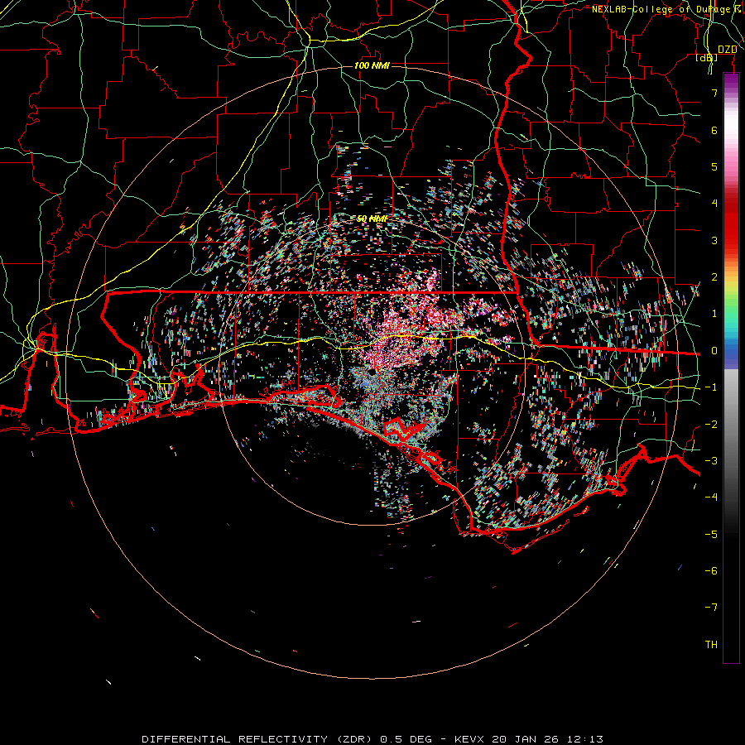Click the -7 value on color scale

(x=711, y=608)
